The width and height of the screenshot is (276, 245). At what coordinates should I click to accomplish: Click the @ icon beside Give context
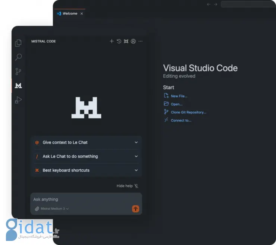click(37, 142)
